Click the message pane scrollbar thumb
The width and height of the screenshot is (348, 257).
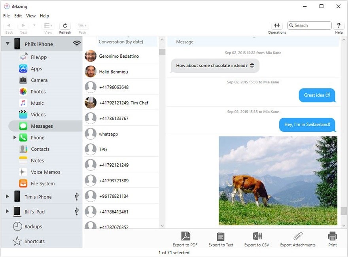coord(344,211)
